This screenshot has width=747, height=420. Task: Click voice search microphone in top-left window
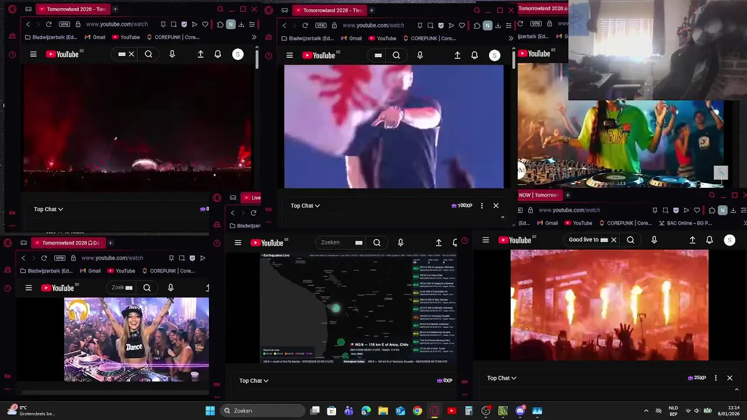172,54
